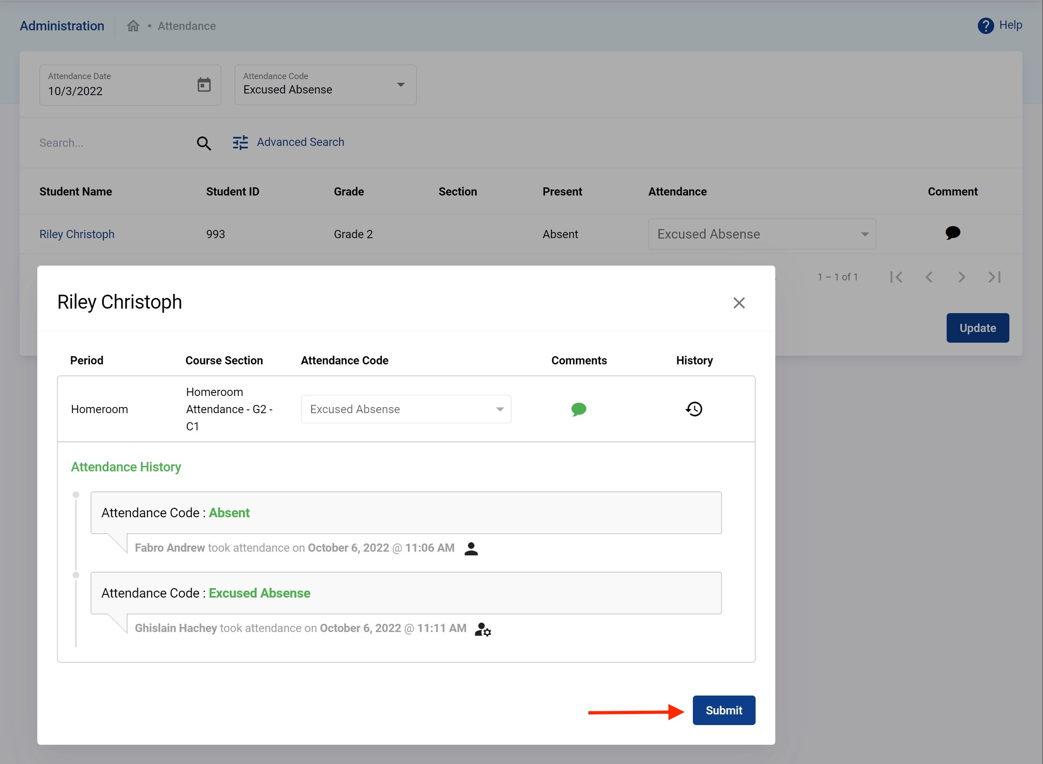Click the home breadcrumb icon
Viewport: 1043px width, 764px height.
pyautogui.click(x=133, y=26)
